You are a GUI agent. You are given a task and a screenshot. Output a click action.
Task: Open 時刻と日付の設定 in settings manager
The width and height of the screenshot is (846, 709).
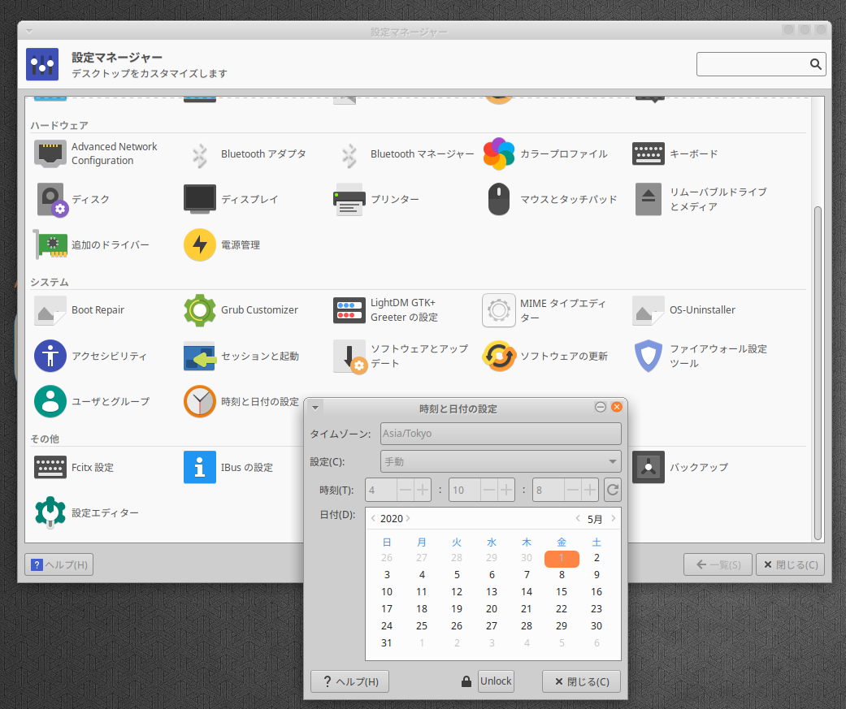[x=241, y=402]
